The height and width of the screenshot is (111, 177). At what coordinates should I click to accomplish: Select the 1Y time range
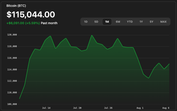(141, 22)
